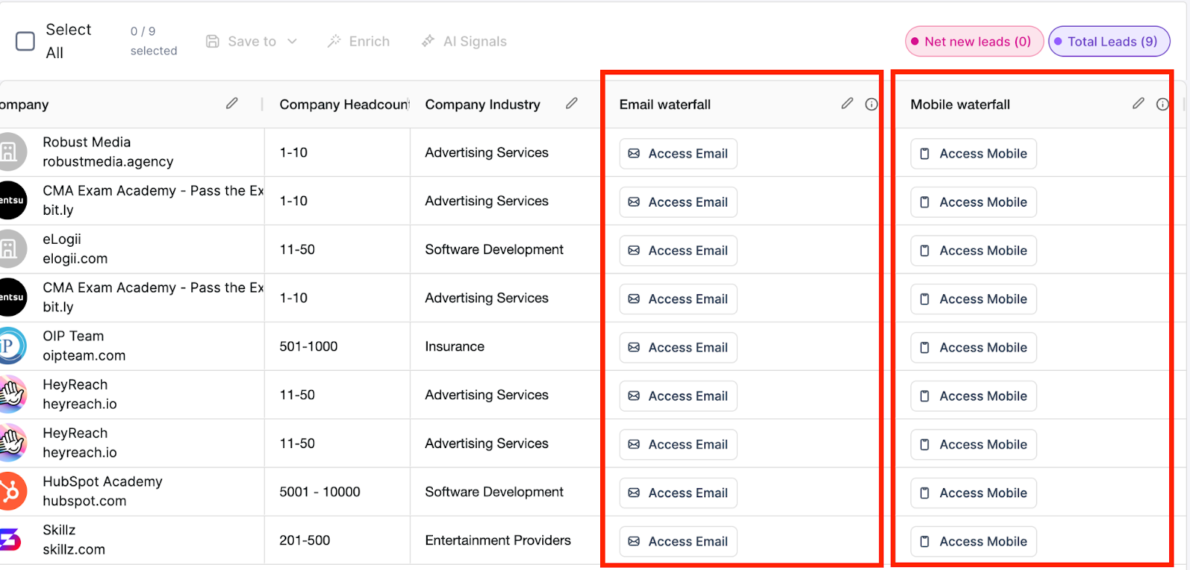Edit the Company Industry column pencil icon
1190x570 pixels.
[571, 103]
